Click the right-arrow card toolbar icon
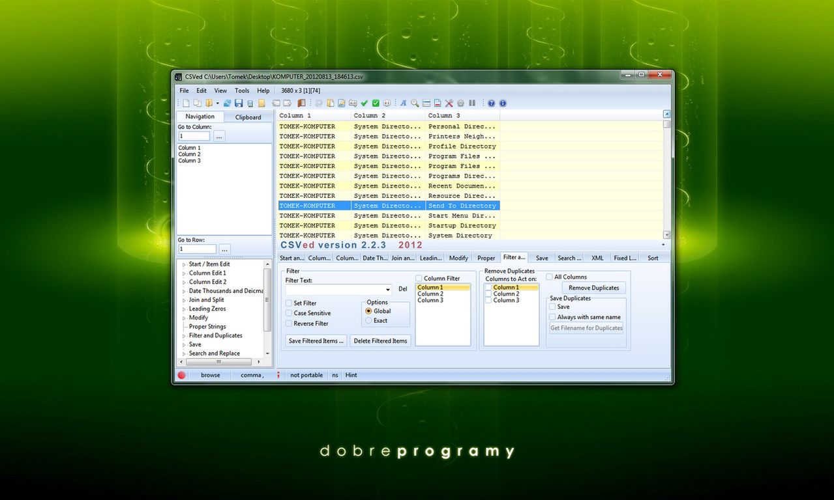The width and height of the screenshot is (834, 500). 287,103
